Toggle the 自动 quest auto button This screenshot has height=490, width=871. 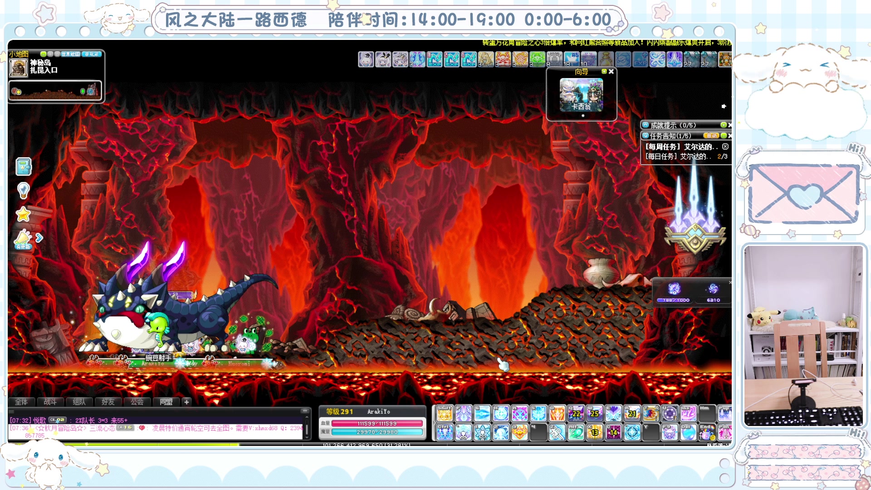pos(711,136)
